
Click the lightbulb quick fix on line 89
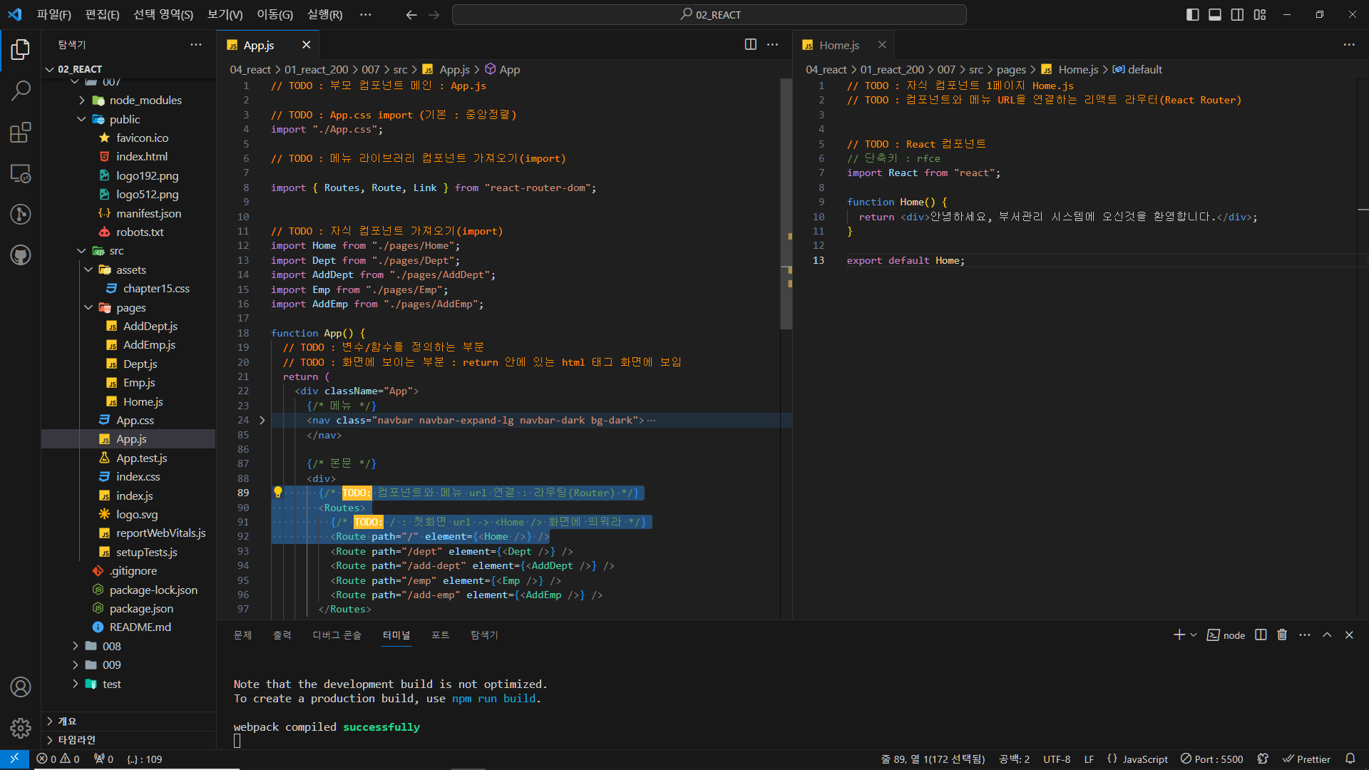tap(278, 493)
